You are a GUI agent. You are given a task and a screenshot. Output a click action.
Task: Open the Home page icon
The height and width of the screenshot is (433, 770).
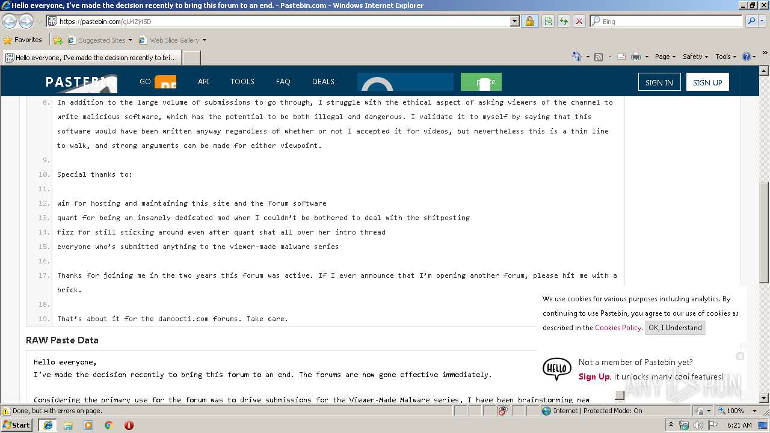point(577,57)
